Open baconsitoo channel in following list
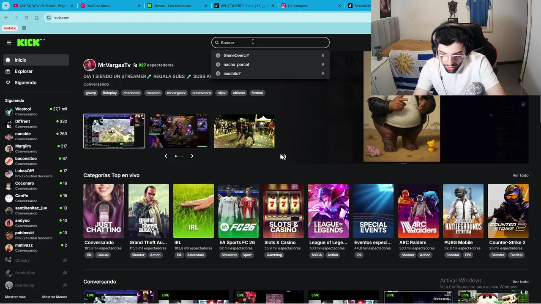Viewport: 541px width, 304px height. click(x=36, y=161)
